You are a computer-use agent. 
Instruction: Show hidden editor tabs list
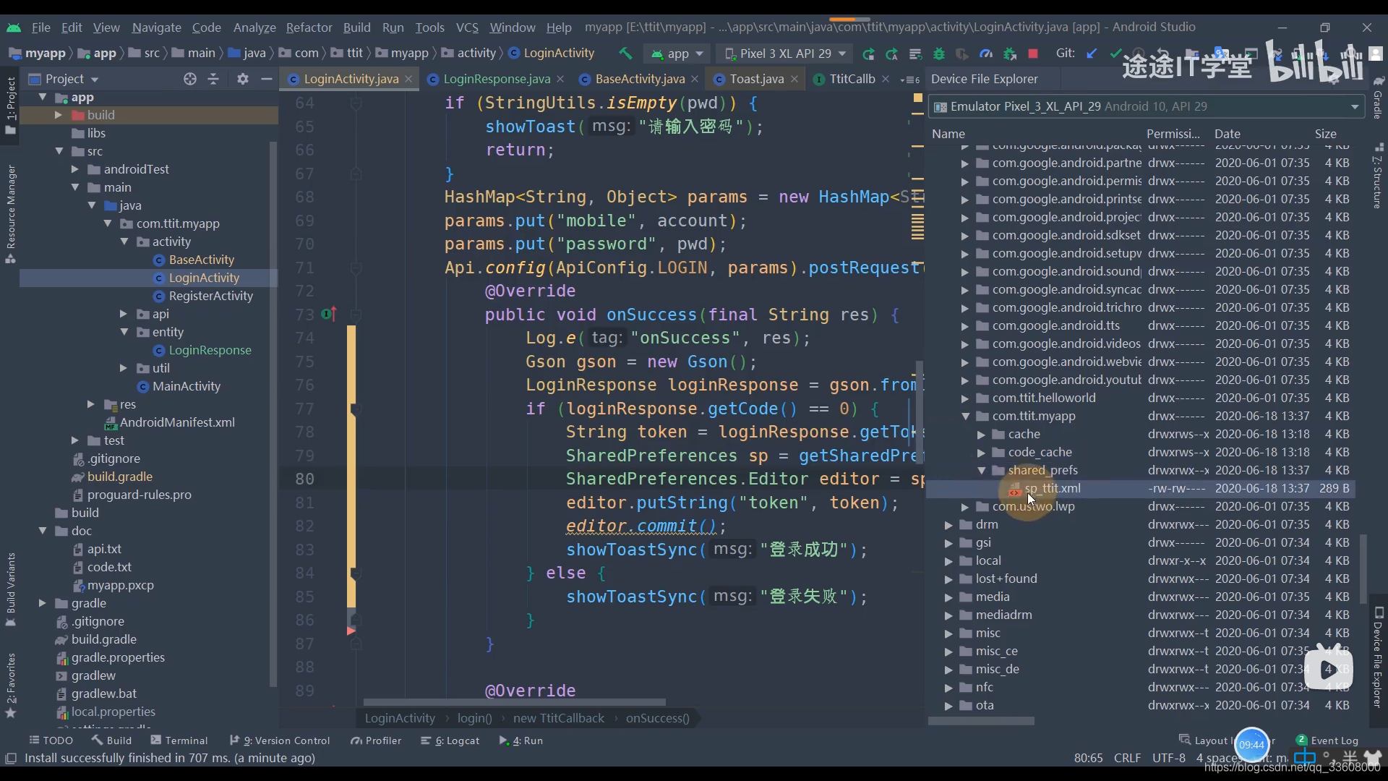click(910, 80)
